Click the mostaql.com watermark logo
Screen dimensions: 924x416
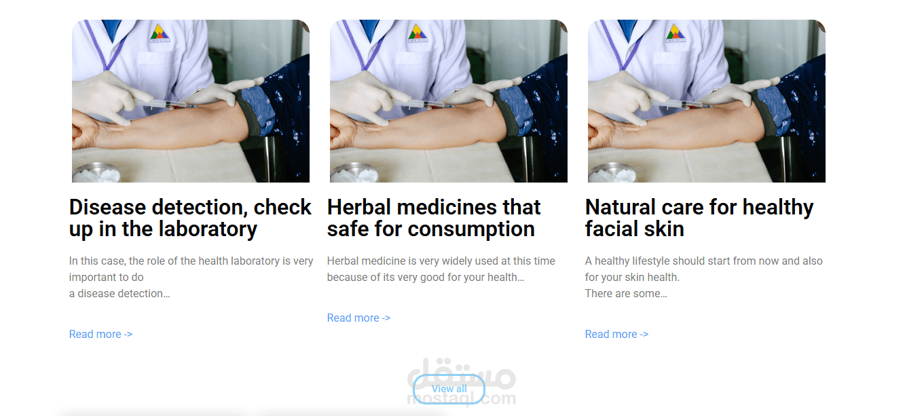[462, 381]
